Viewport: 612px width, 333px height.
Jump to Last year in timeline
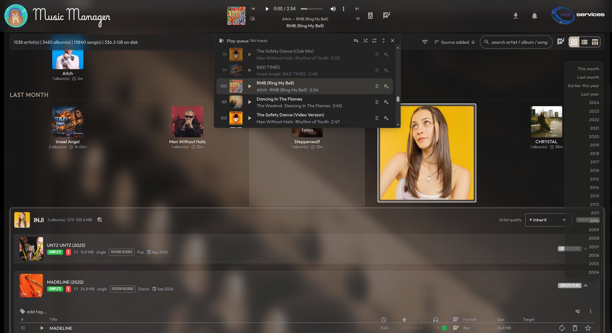590,94
